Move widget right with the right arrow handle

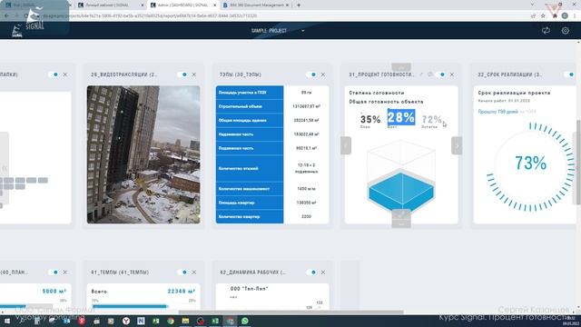tap(457, 145)
